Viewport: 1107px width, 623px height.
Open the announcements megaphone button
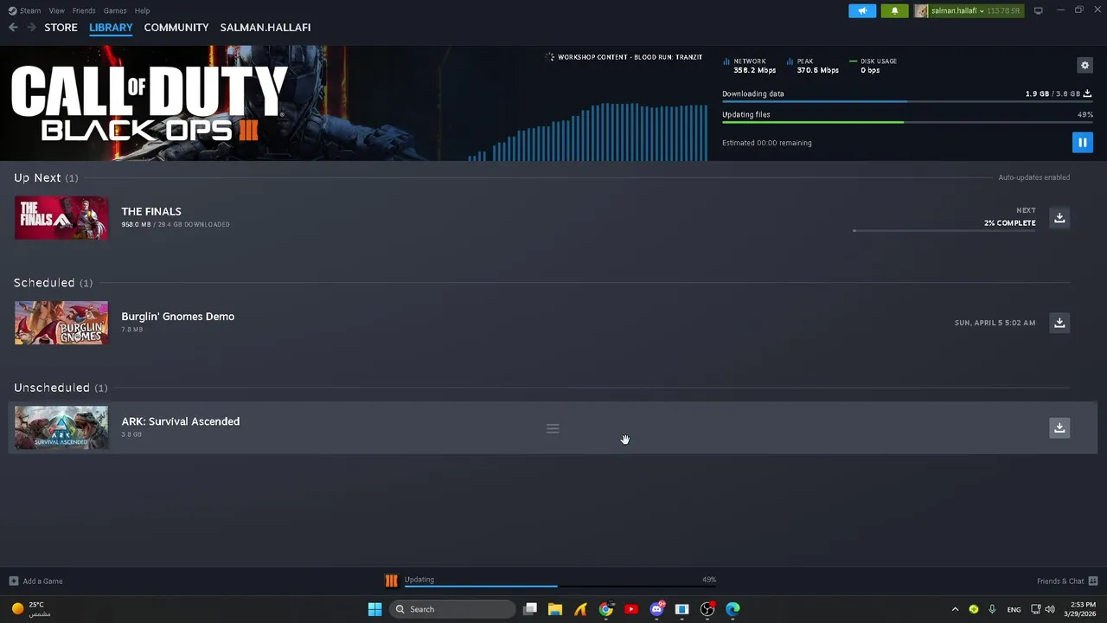point(862,10)
